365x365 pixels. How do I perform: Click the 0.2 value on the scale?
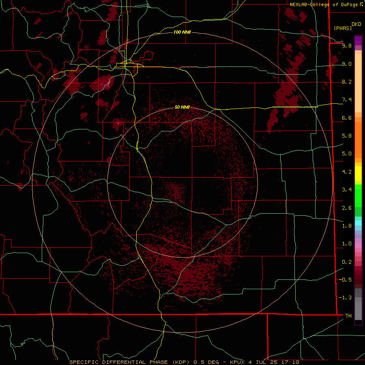tap(347, 262)
